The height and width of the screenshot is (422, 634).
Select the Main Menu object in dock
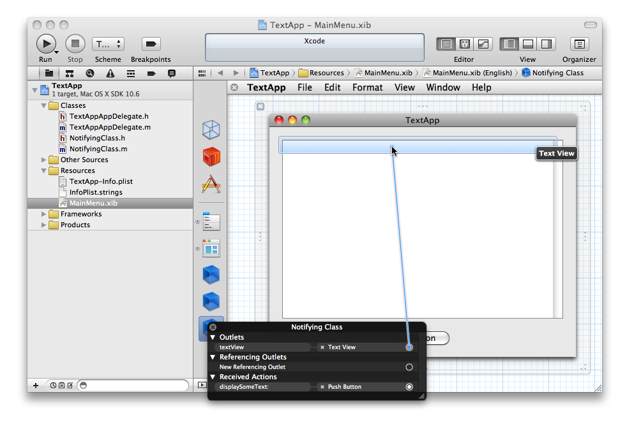click(x=211, y=222)
